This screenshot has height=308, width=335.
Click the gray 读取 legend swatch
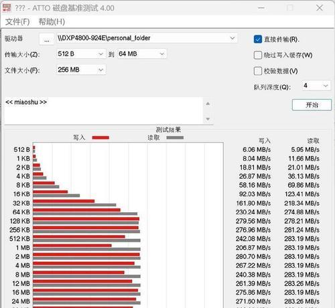pyautogui.click(x=175, y=137)
